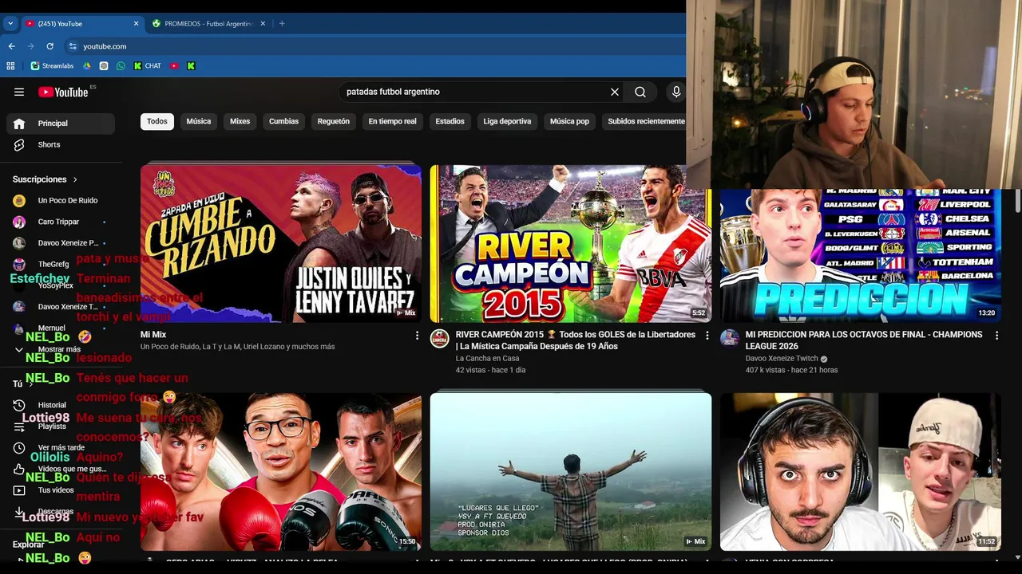
Task: Open the last Kick bookmark icon
Action: click(x=191, y=66)
